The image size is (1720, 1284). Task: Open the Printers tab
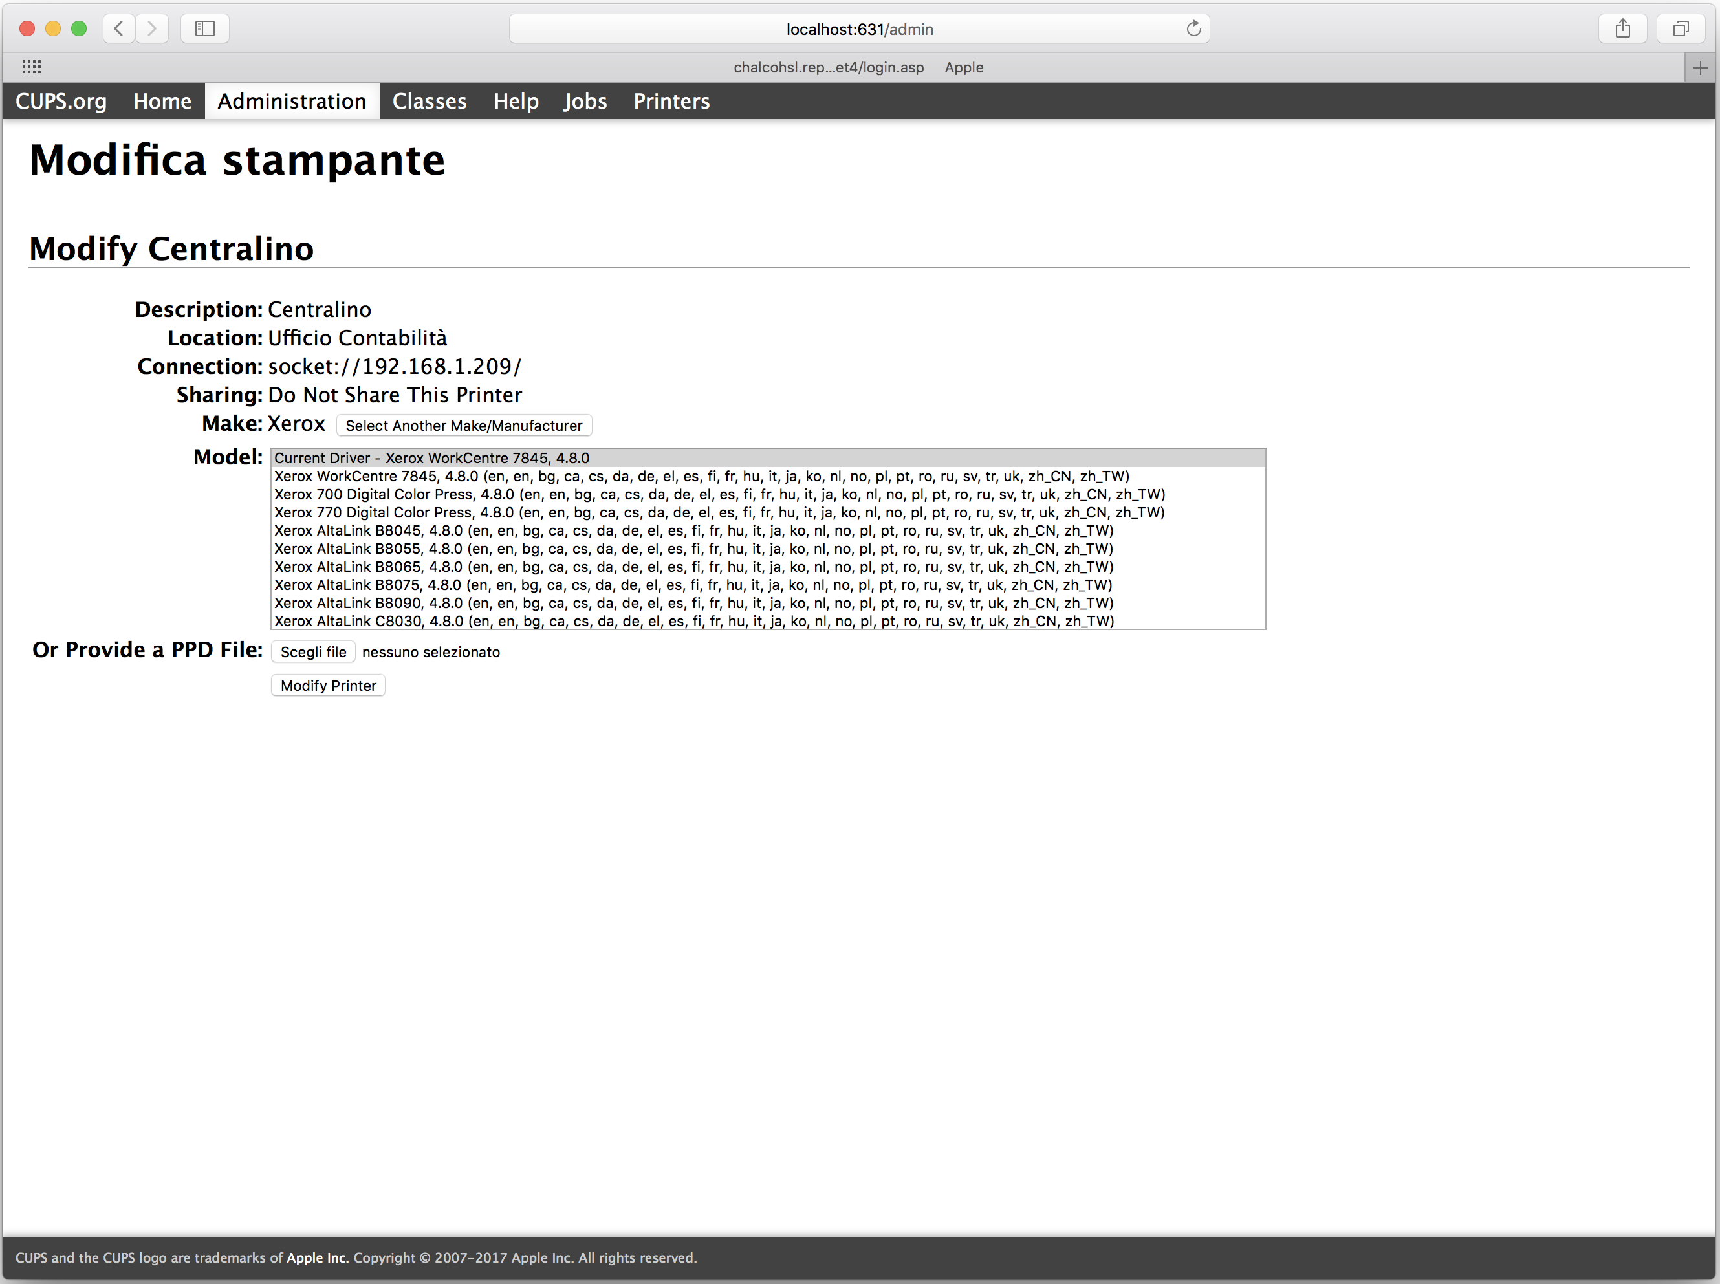pos(671,101)
